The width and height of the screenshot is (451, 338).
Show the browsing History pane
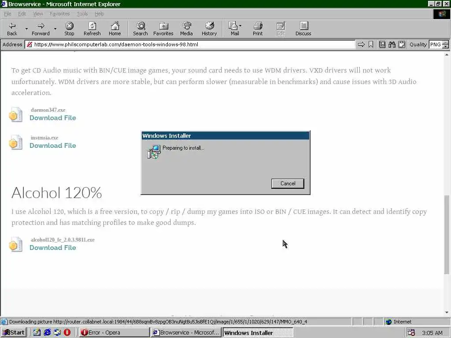pyautogui.click(x=209, y=29)
